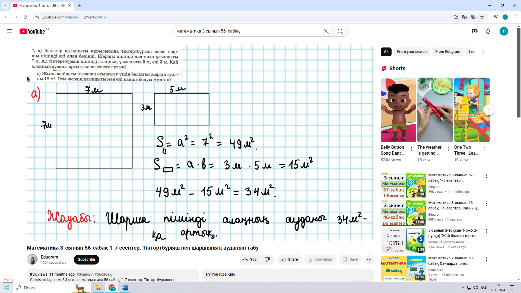Screen dimensions: 521x293
Task: Clear the search query with X icon
Action: click(326, 31)
